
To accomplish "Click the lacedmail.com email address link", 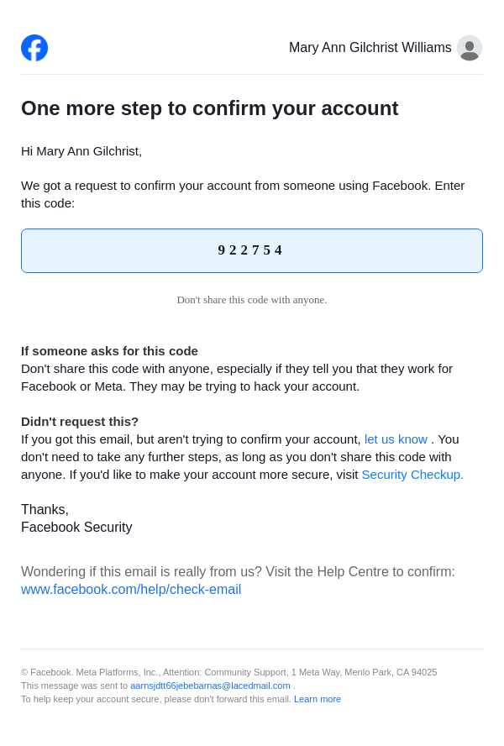I will (210, 686).
